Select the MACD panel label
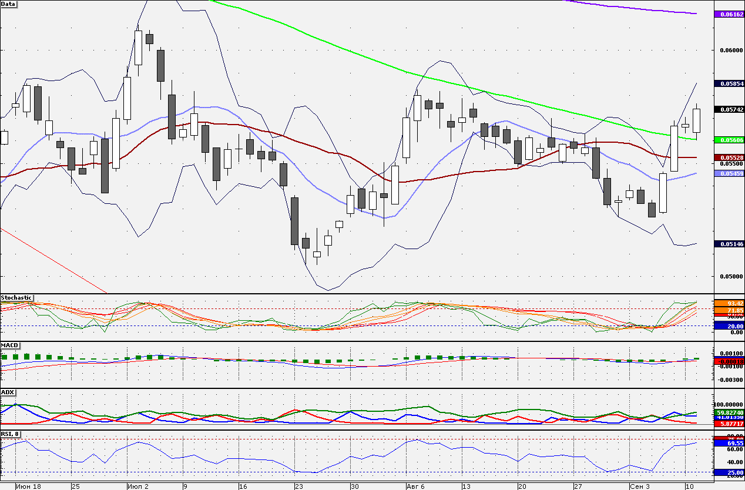745x490 pixels. click(x=9, y=345)
